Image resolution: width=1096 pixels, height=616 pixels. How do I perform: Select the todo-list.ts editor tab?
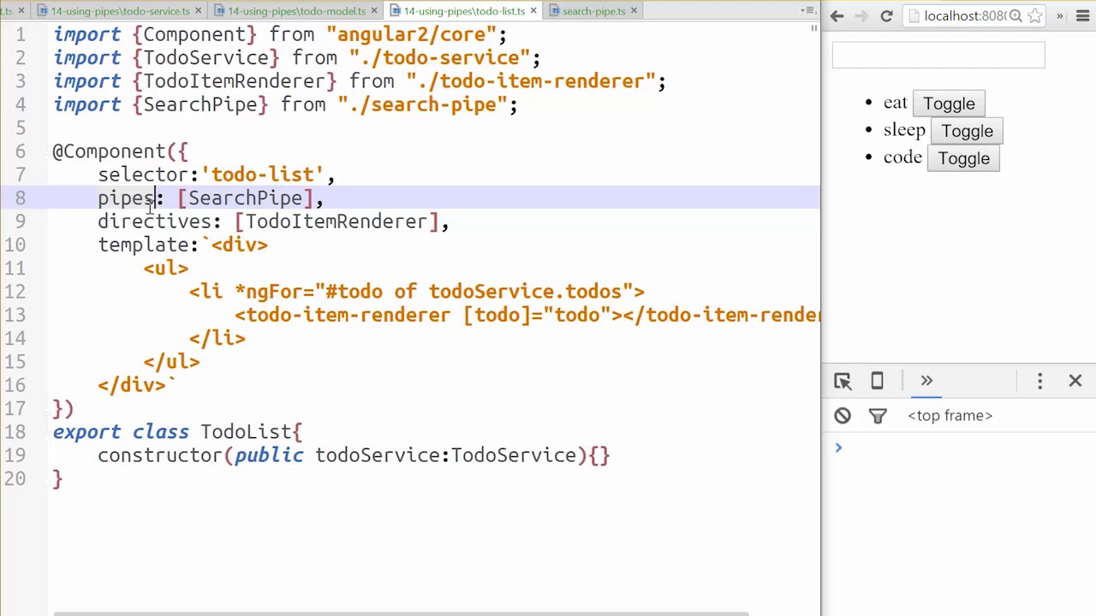click(x=464, y=11)
